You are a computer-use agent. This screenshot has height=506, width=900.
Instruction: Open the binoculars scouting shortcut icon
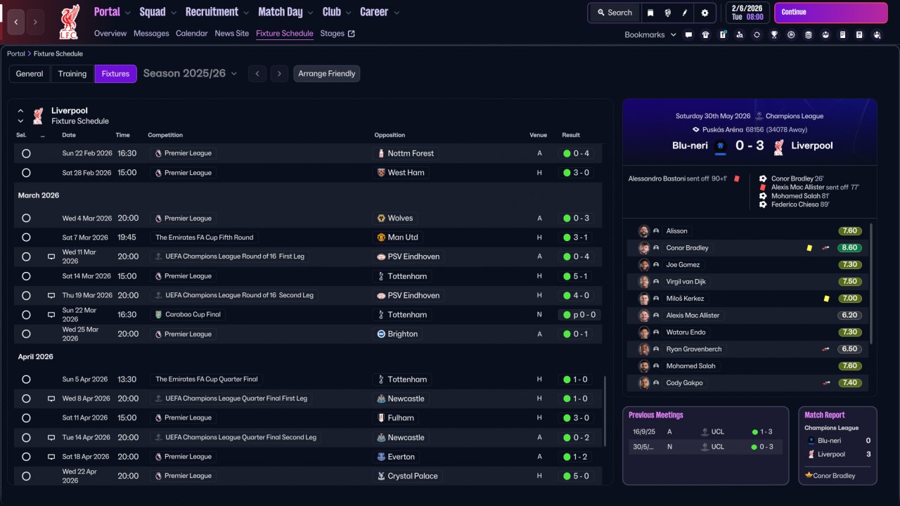tap(740, 34)
